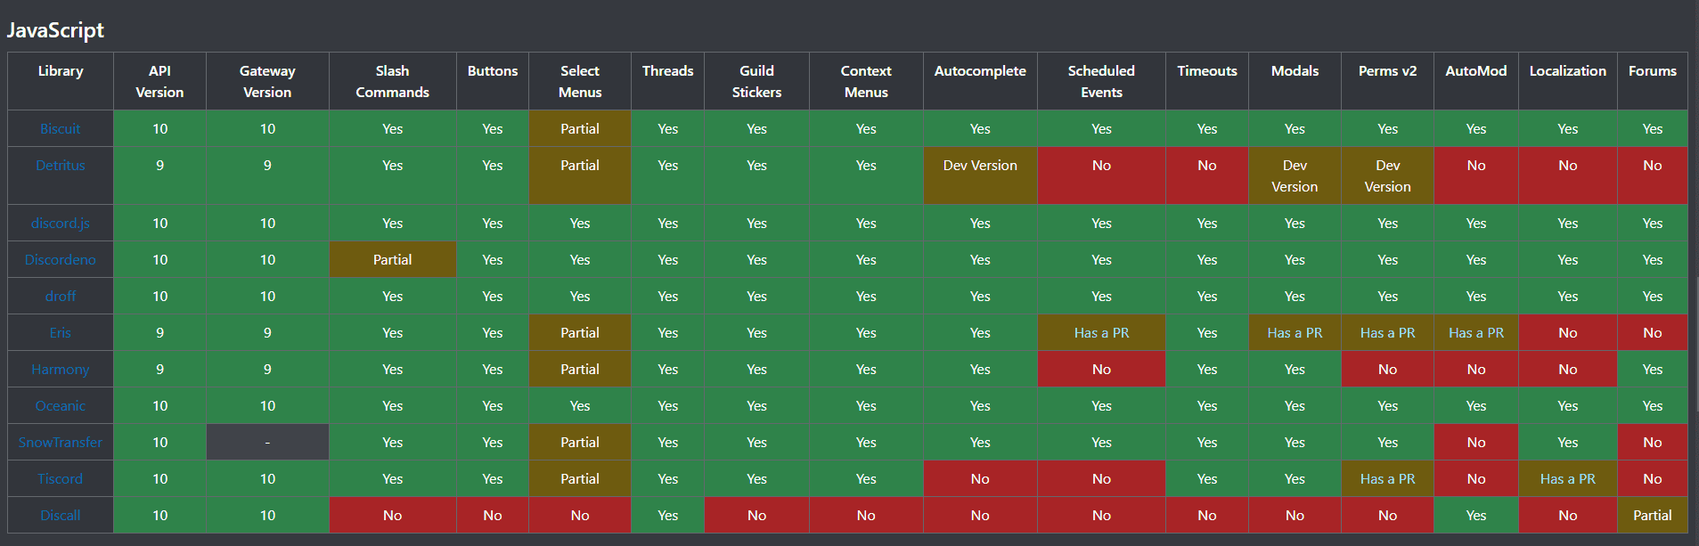Click the Slash Commands column header

point(392,82)
